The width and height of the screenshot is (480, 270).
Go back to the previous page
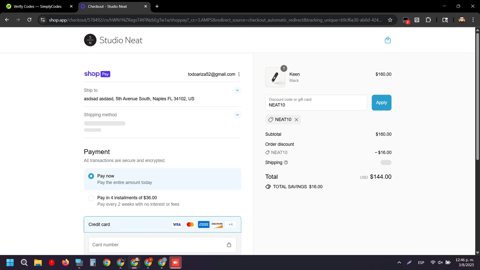(x=7, y=20)
